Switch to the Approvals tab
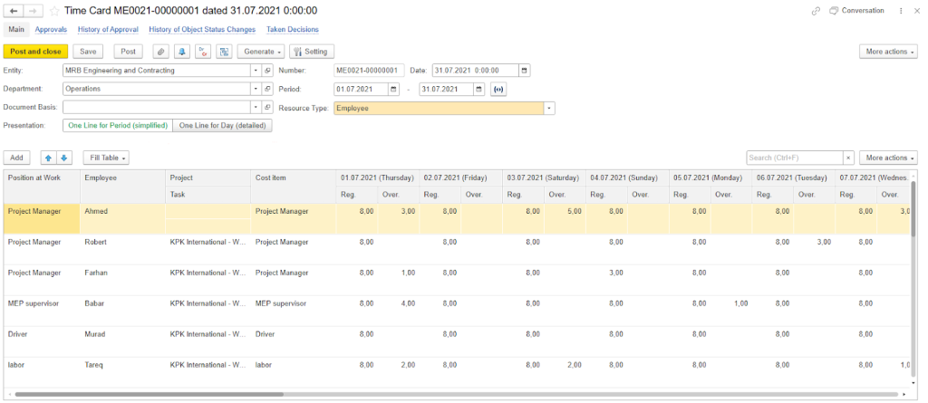Image resolution: width=928 pixels, height=403 pixels. (x=51, y=30)
